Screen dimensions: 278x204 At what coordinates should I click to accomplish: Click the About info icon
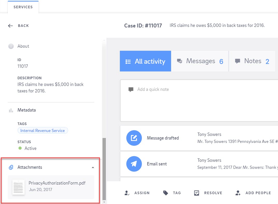[x=11, y=46]
